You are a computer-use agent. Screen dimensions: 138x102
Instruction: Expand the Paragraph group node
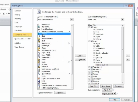[94, 34]
